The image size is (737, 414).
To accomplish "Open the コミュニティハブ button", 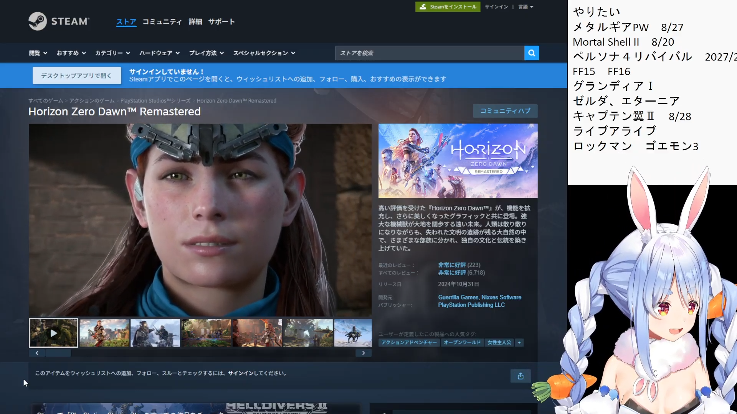I will [x=505, y=111].
